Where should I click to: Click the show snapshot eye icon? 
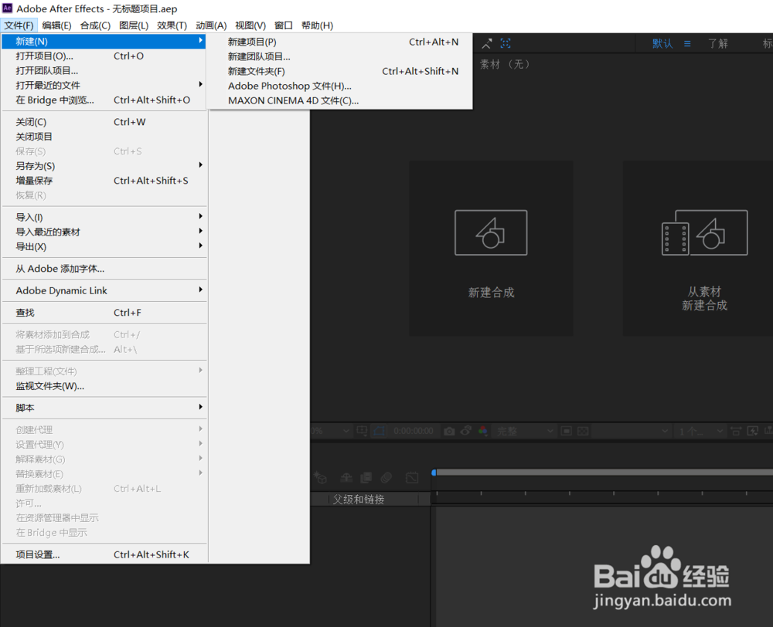click(x=466, y=431)
